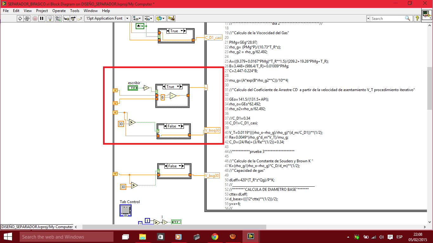Toggle Retain Wire Values button
433x243 pixels.
[58, 18]
